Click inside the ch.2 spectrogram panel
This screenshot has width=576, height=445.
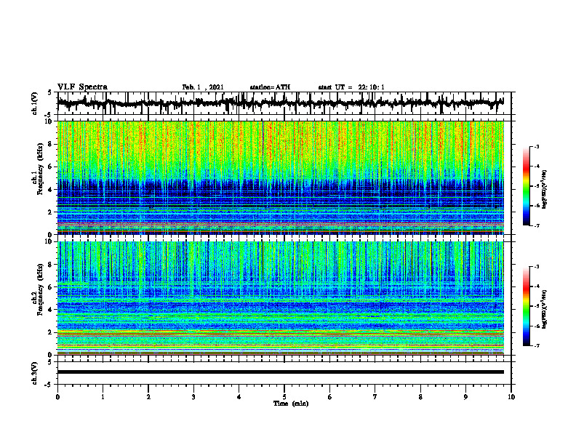click(x=280, y=298)
